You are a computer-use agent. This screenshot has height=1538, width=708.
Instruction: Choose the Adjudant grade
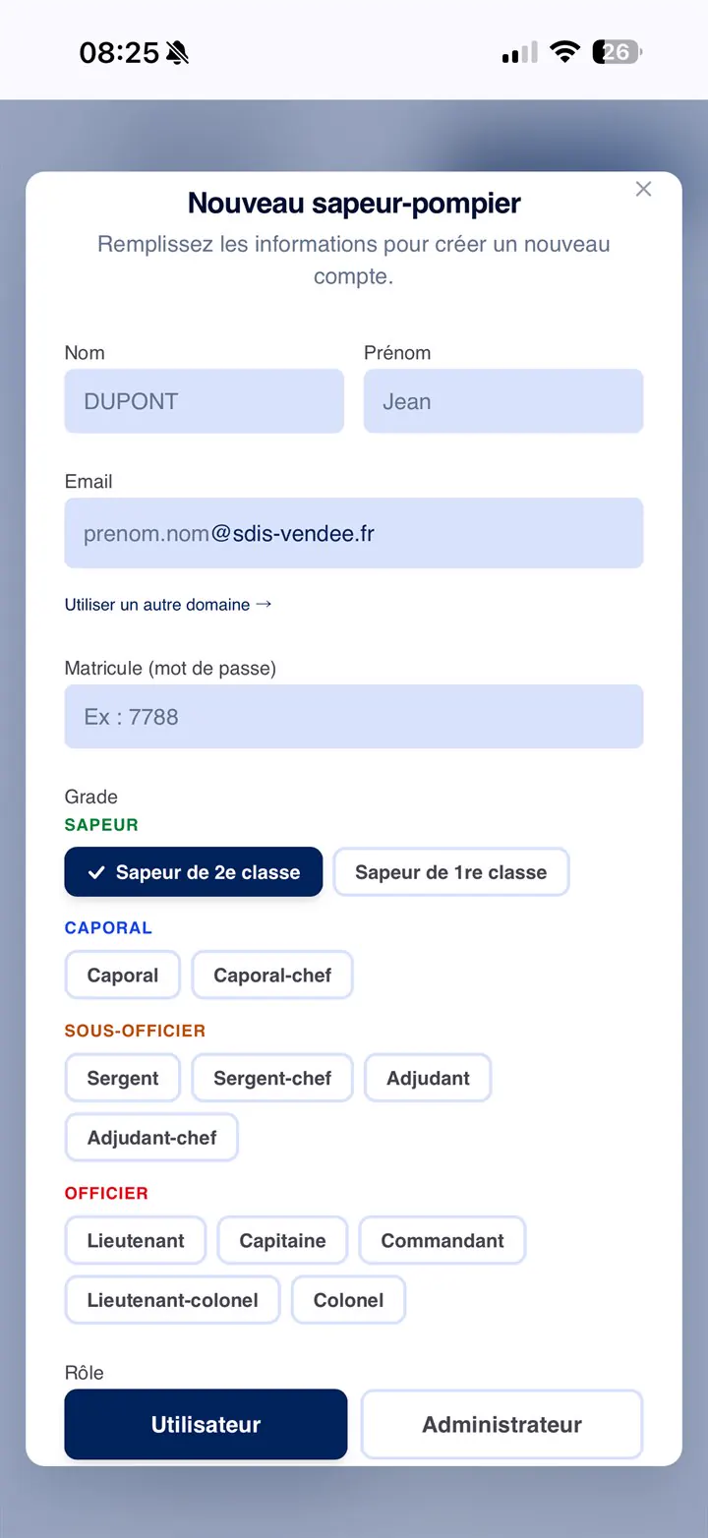pyautogui.click(x=428, y=1077)
